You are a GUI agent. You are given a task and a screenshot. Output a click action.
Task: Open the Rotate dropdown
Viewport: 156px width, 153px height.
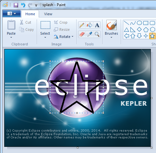click(x=64, y=37)
